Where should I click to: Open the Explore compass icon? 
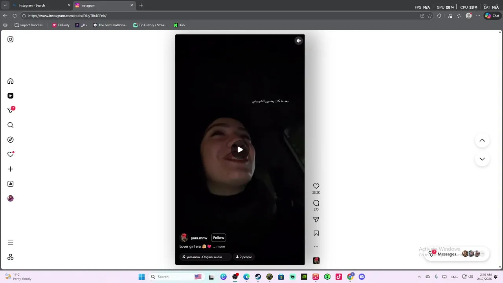(11, 140)
